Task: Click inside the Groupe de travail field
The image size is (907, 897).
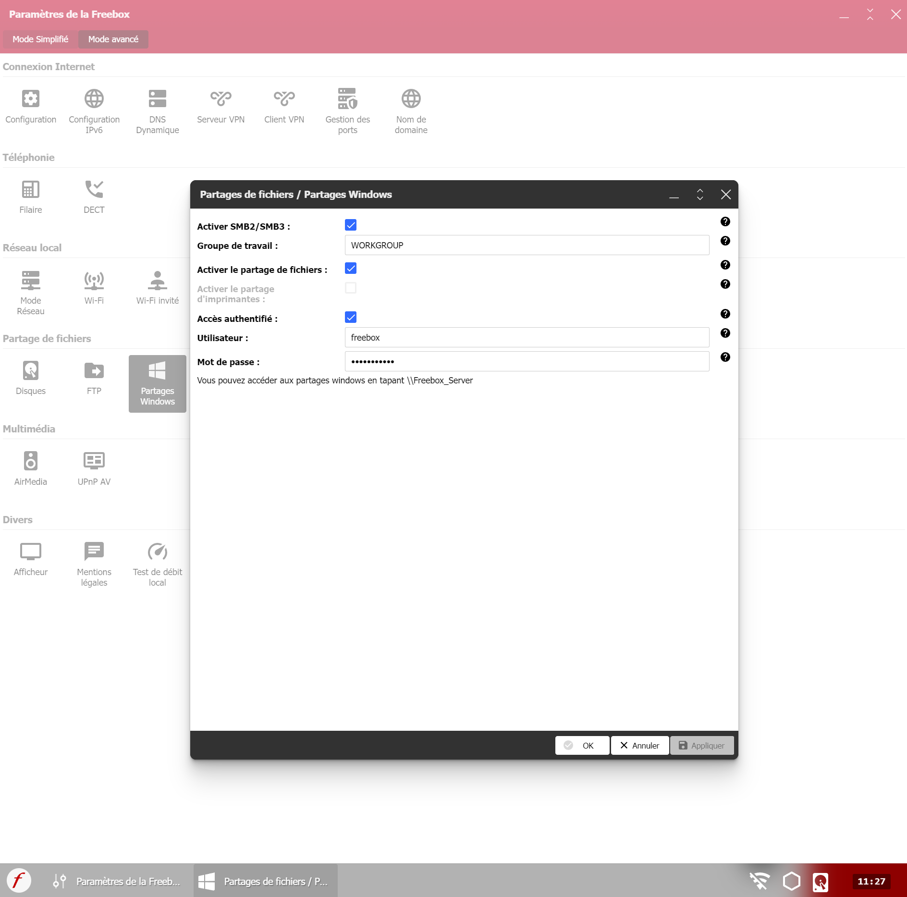Action: [x=527, y=245]
